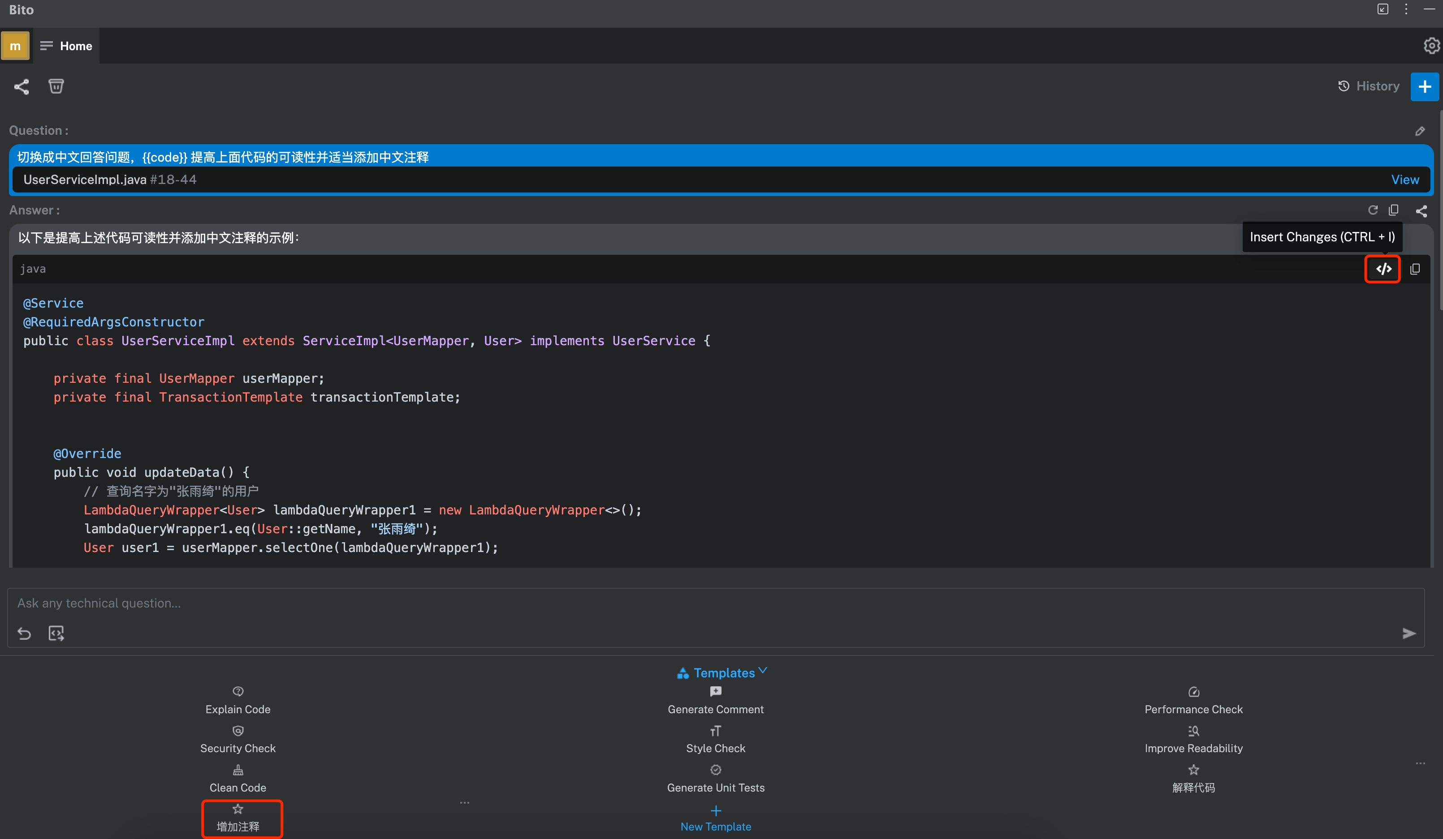Run the Explain Code template
This screenshot has width=1443, height=839.
238,701
